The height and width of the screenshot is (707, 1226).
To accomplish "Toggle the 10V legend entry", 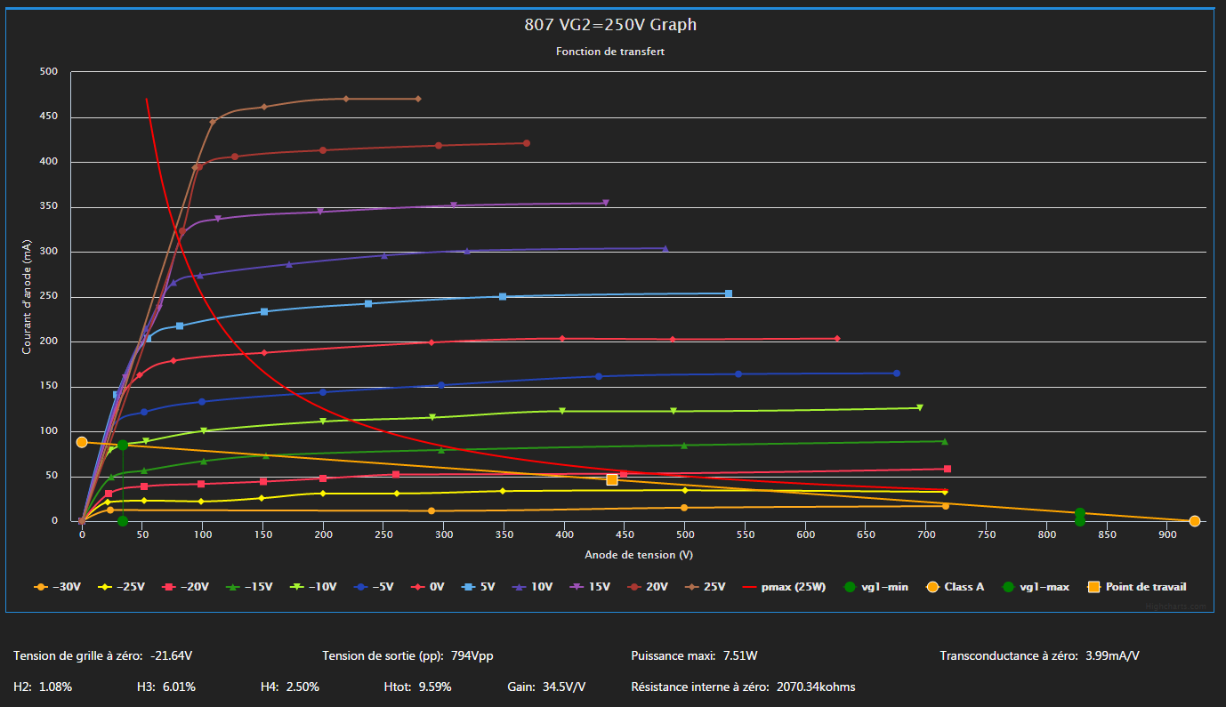I will (x=533, y=587).
